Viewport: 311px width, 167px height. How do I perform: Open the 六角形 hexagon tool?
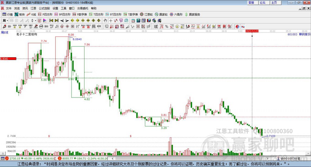click(x=176, y=15)
